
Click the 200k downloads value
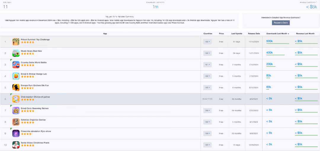click(x=269, y=64)
